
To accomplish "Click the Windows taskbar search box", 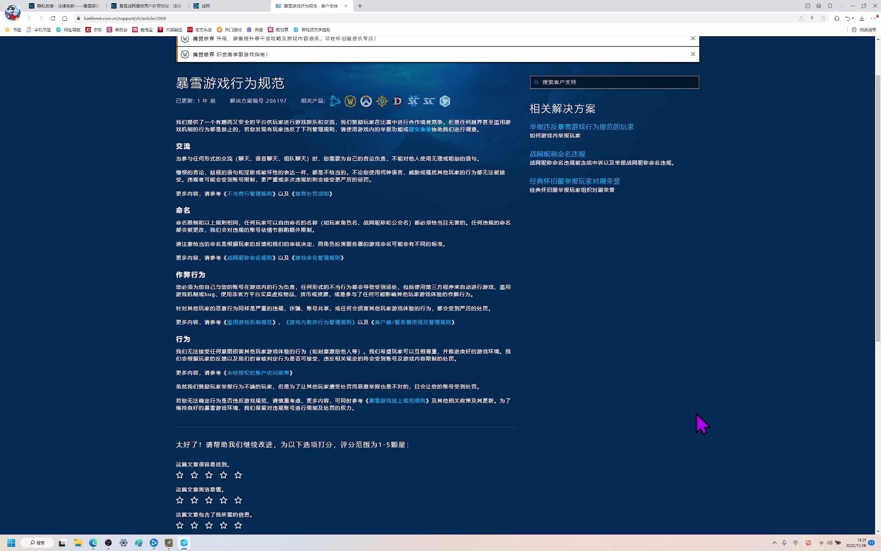I will [37, 543].
